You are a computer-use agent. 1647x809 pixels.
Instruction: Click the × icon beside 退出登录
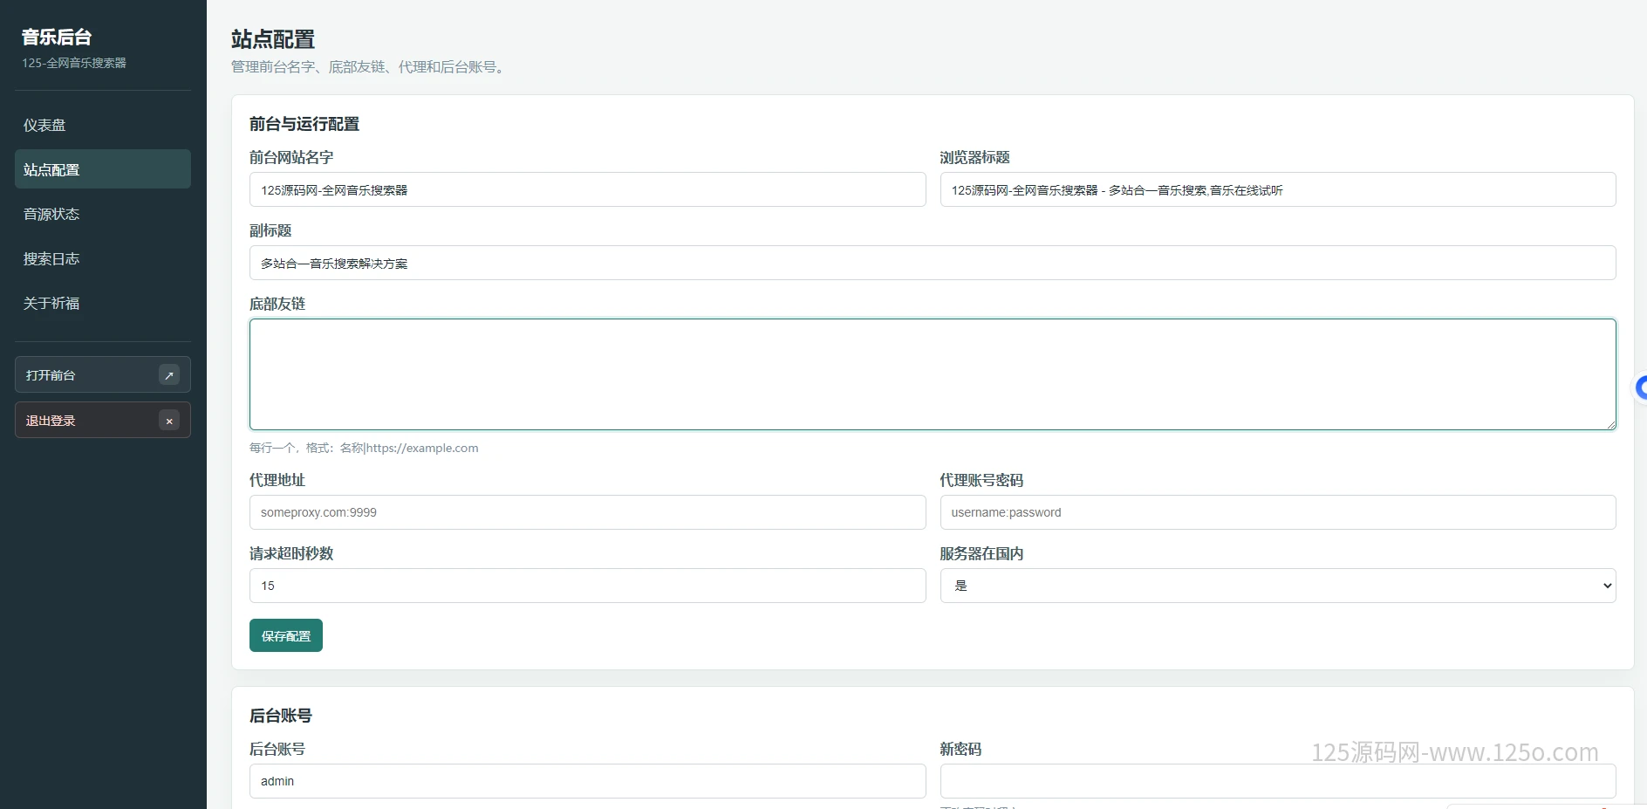(169, 421)
